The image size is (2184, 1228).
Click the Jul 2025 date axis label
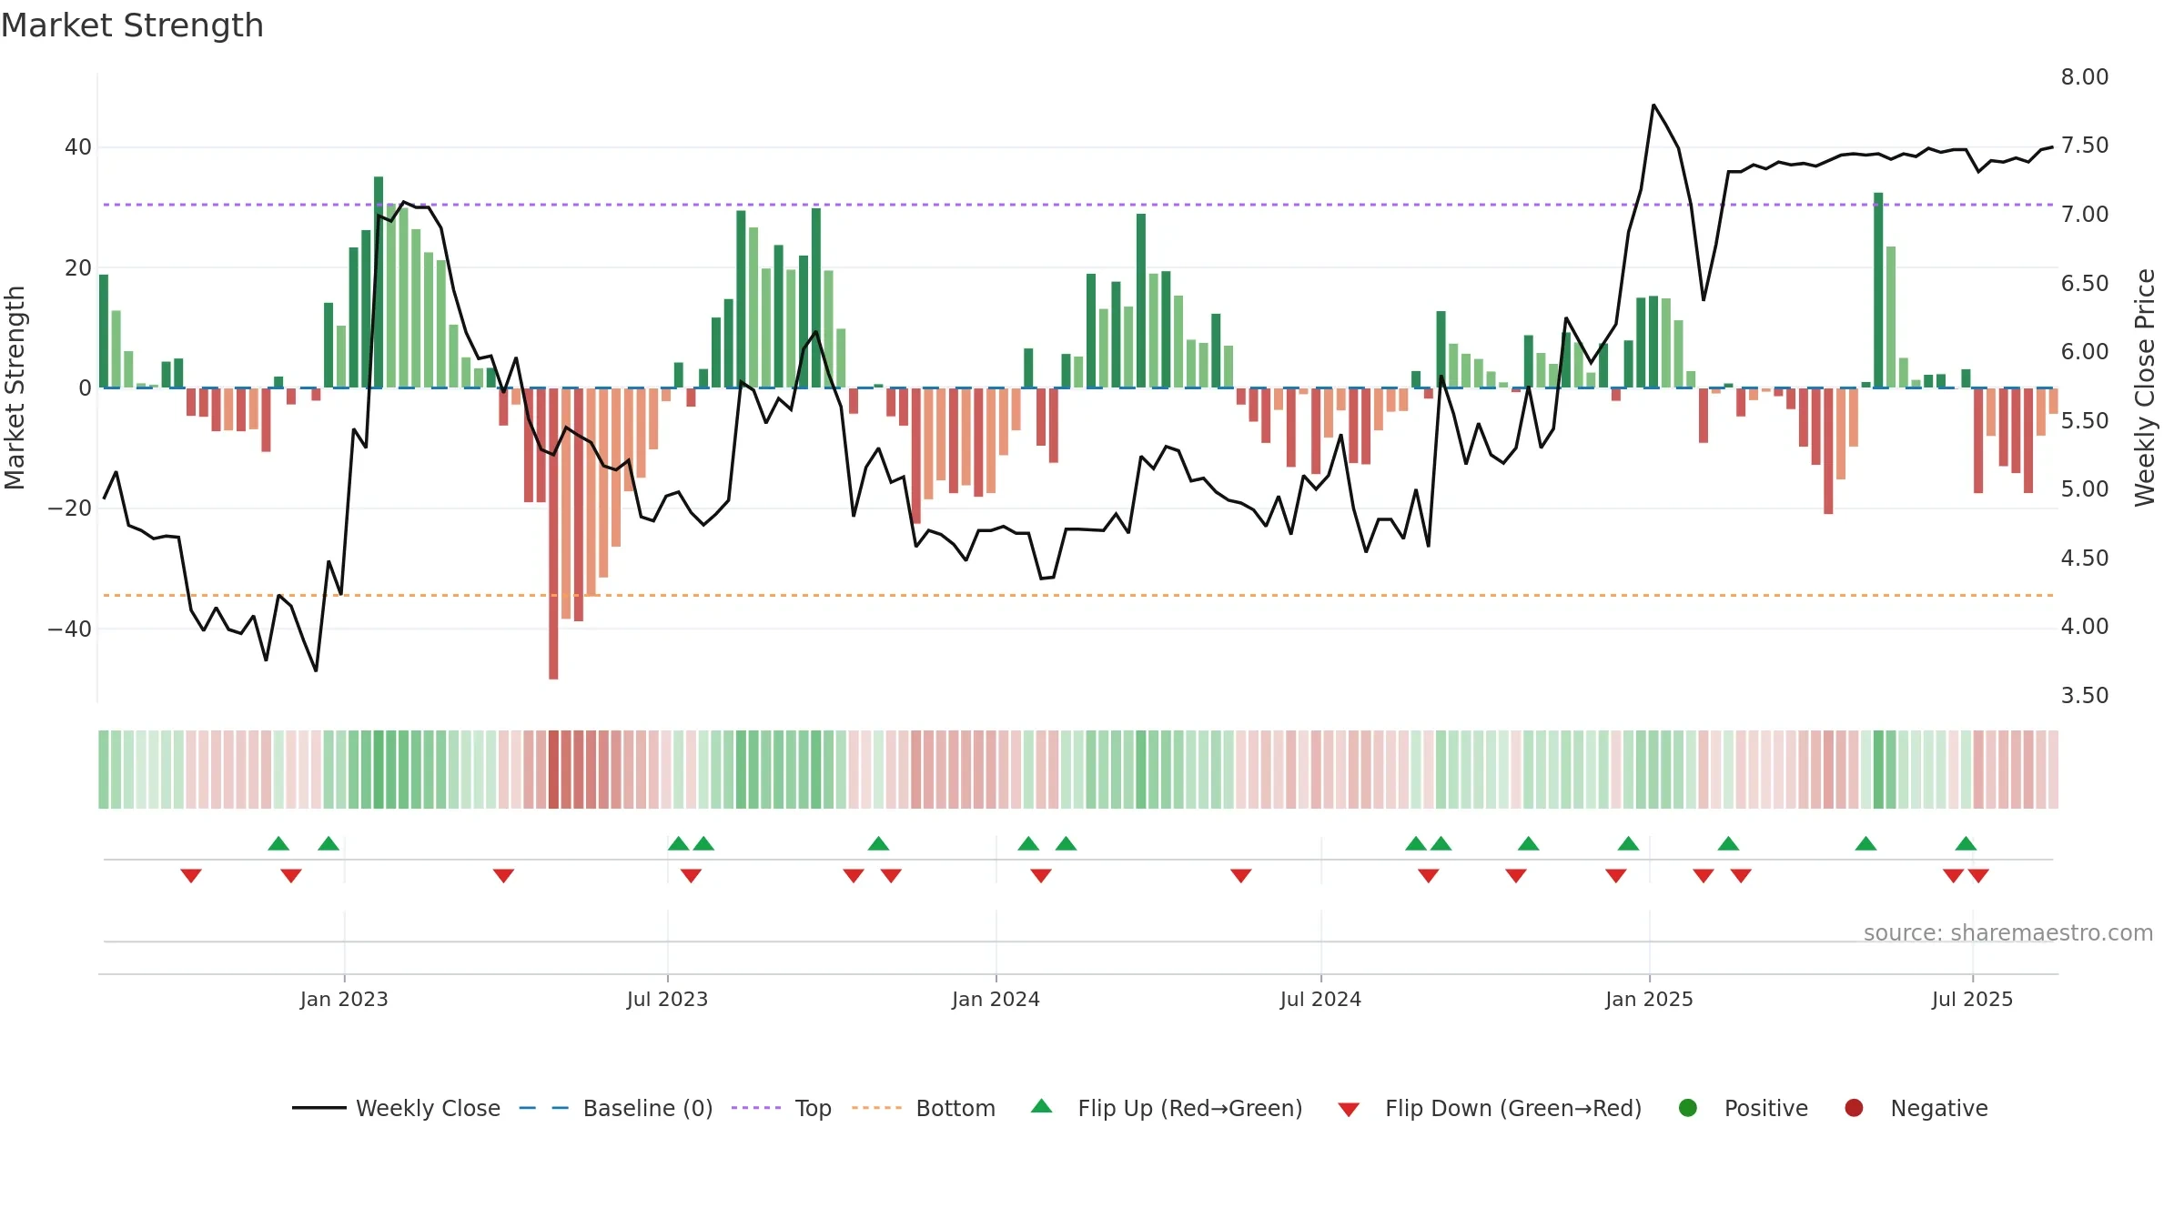pyautogui.click(x=1972, y=999)
